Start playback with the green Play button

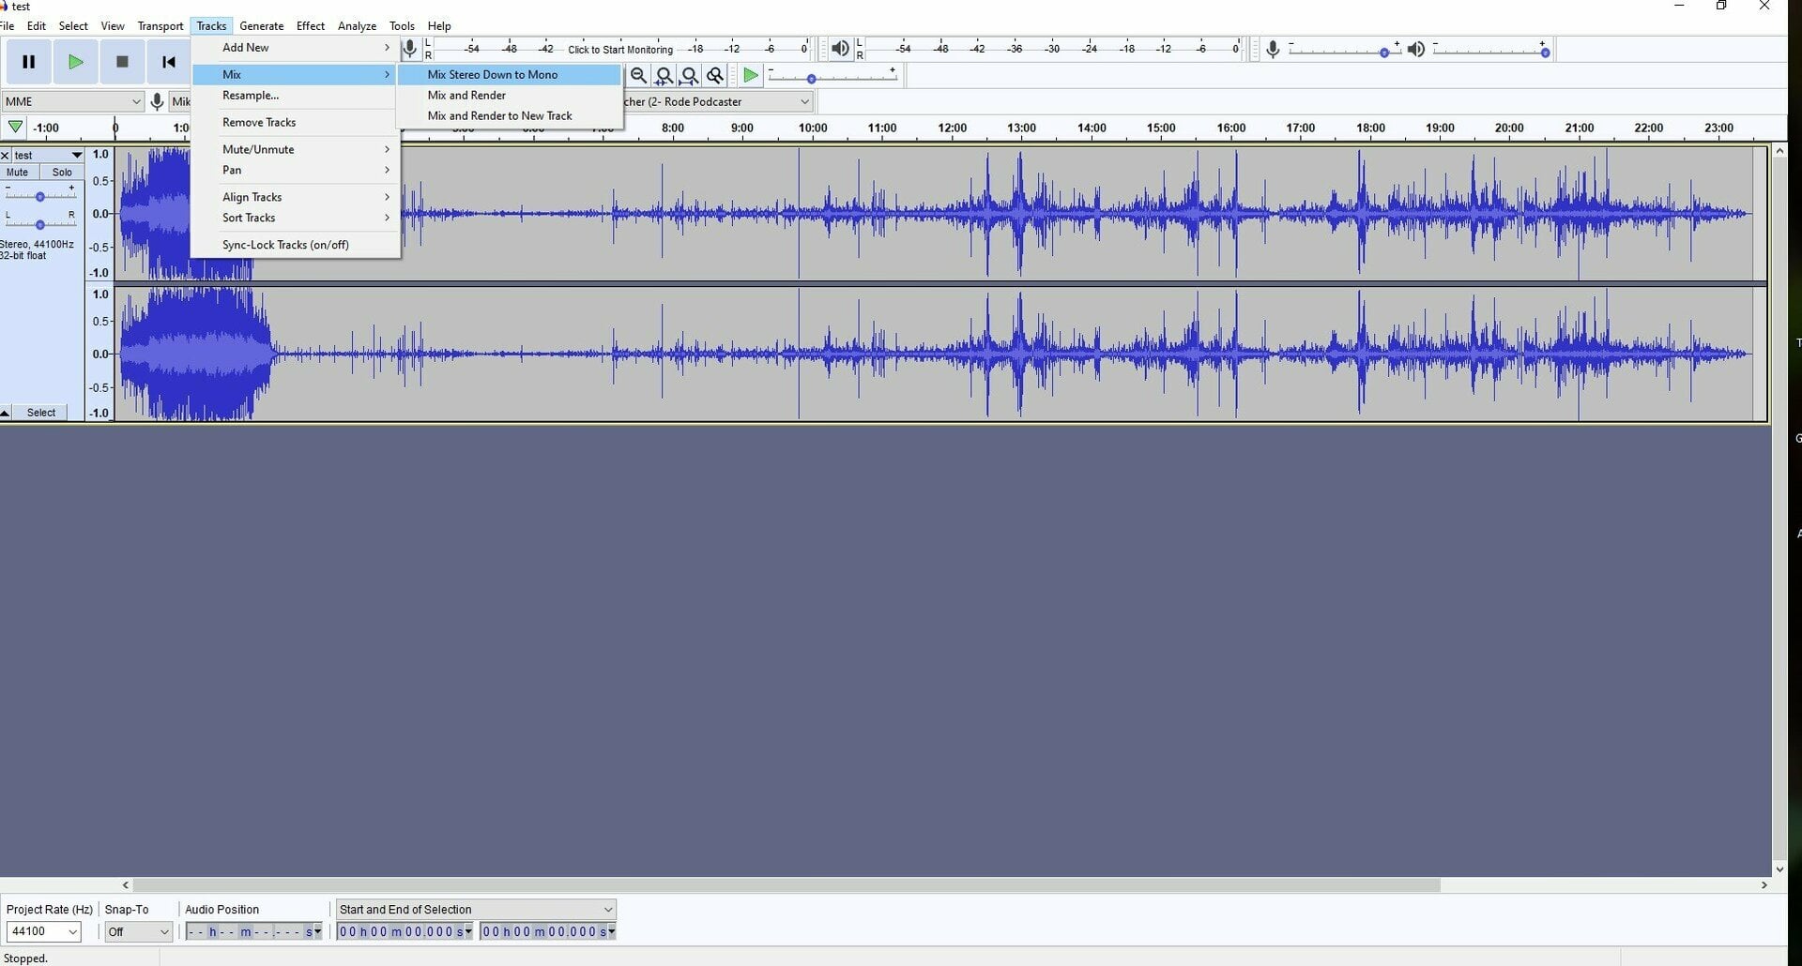tap(75, 62)
